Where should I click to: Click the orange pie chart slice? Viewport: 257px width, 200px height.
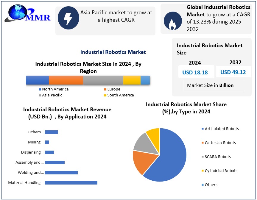[x=141, y=162]
